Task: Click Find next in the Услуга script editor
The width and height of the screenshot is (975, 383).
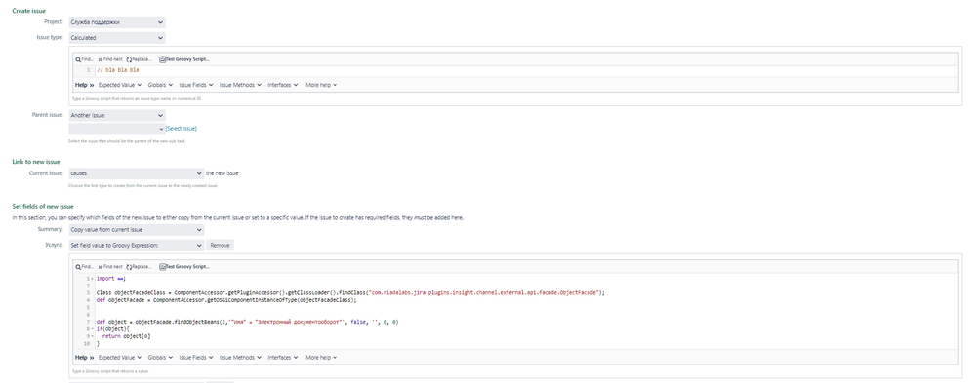Action: coord(110,267)
